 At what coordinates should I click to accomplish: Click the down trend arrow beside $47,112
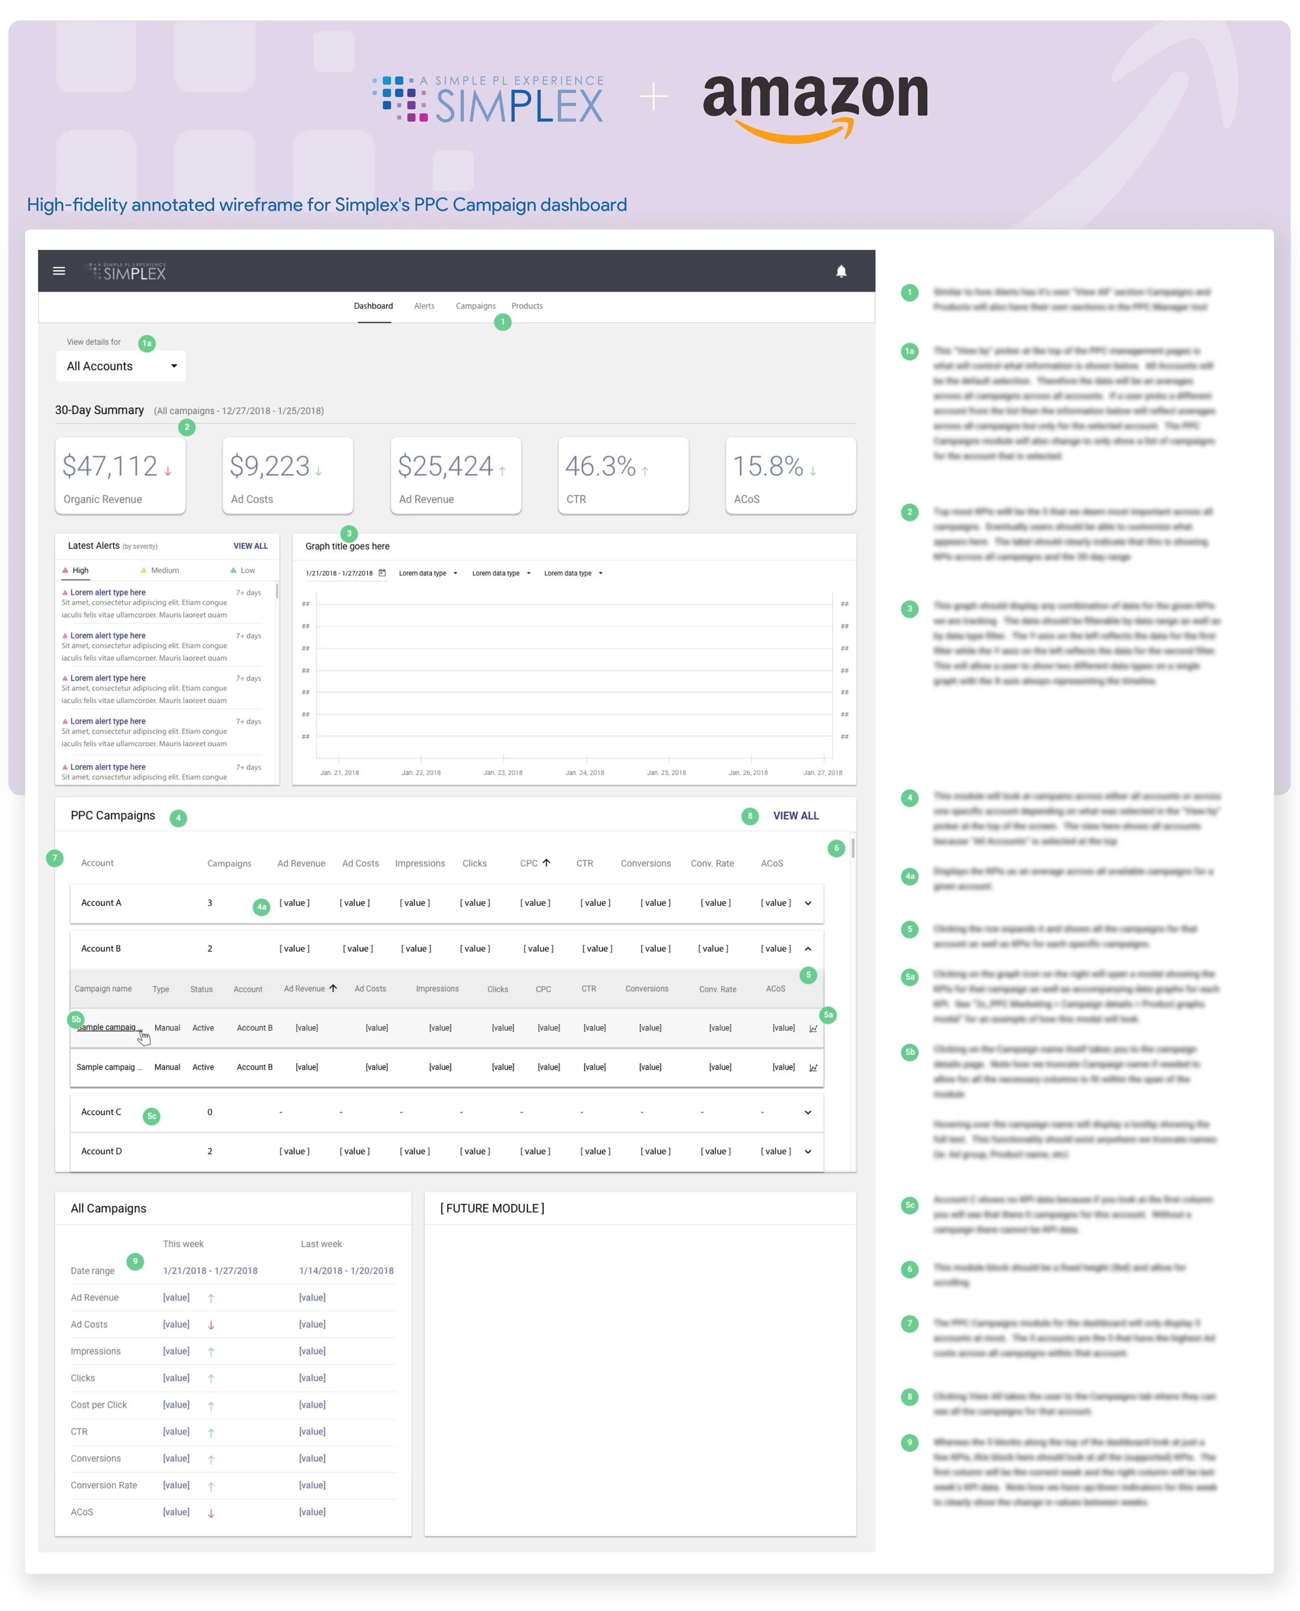[168, 471]
